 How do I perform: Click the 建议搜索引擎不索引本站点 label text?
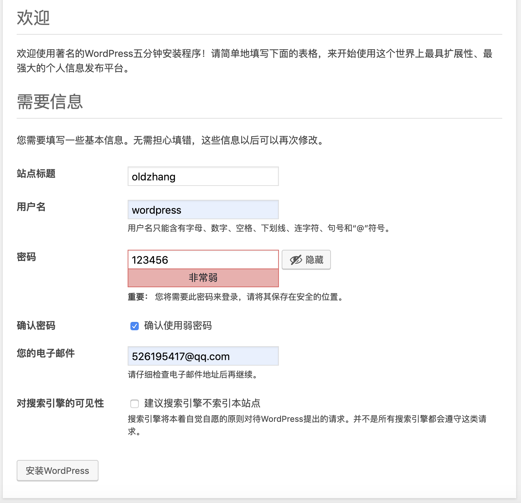click(202, 403)
